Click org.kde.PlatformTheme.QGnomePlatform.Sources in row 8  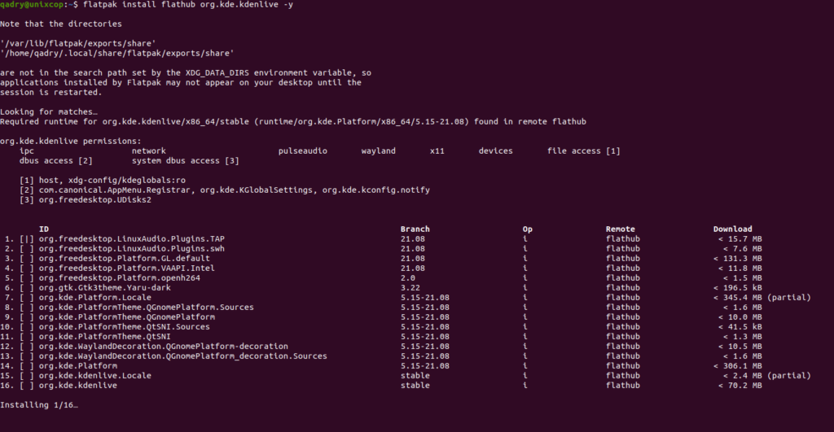[x=147, y=308]
